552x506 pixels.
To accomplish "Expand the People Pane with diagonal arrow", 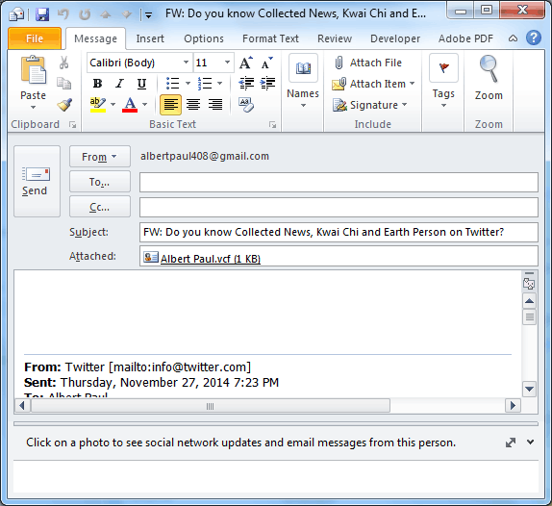I will [511, 443].
